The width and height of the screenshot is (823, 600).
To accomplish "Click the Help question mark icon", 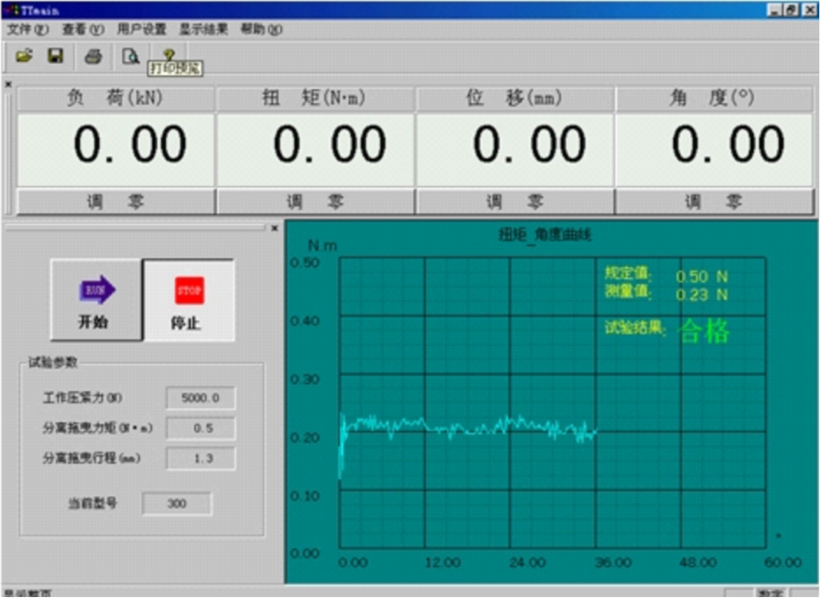I will pos(169,54).
